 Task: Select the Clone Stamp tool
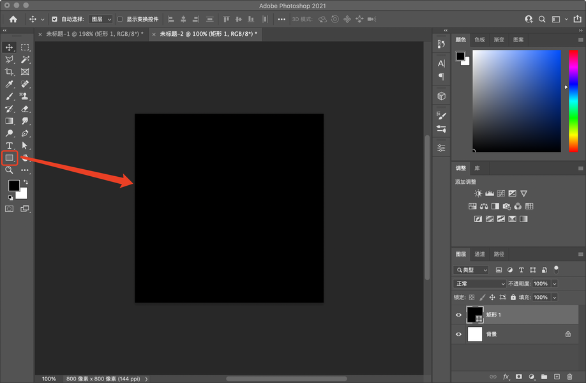coord(25,96)
